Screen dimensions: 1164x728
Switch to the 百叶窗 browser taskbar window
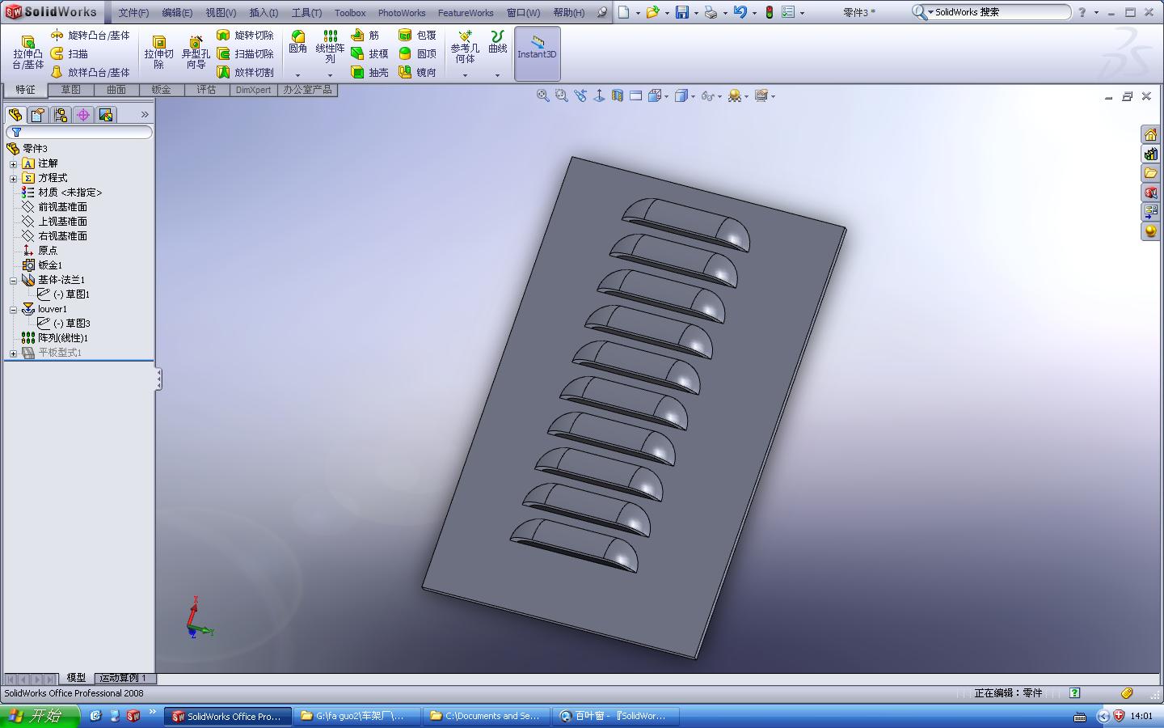tap(617, 716)
